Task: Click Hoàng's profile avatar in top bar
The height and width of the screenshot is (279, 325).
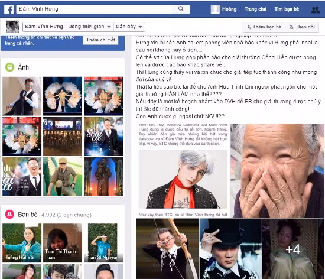Action: point(215,9)
